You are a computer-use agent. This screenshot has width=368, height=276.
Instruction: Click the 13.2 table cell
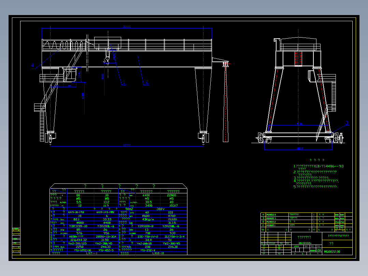106,202
